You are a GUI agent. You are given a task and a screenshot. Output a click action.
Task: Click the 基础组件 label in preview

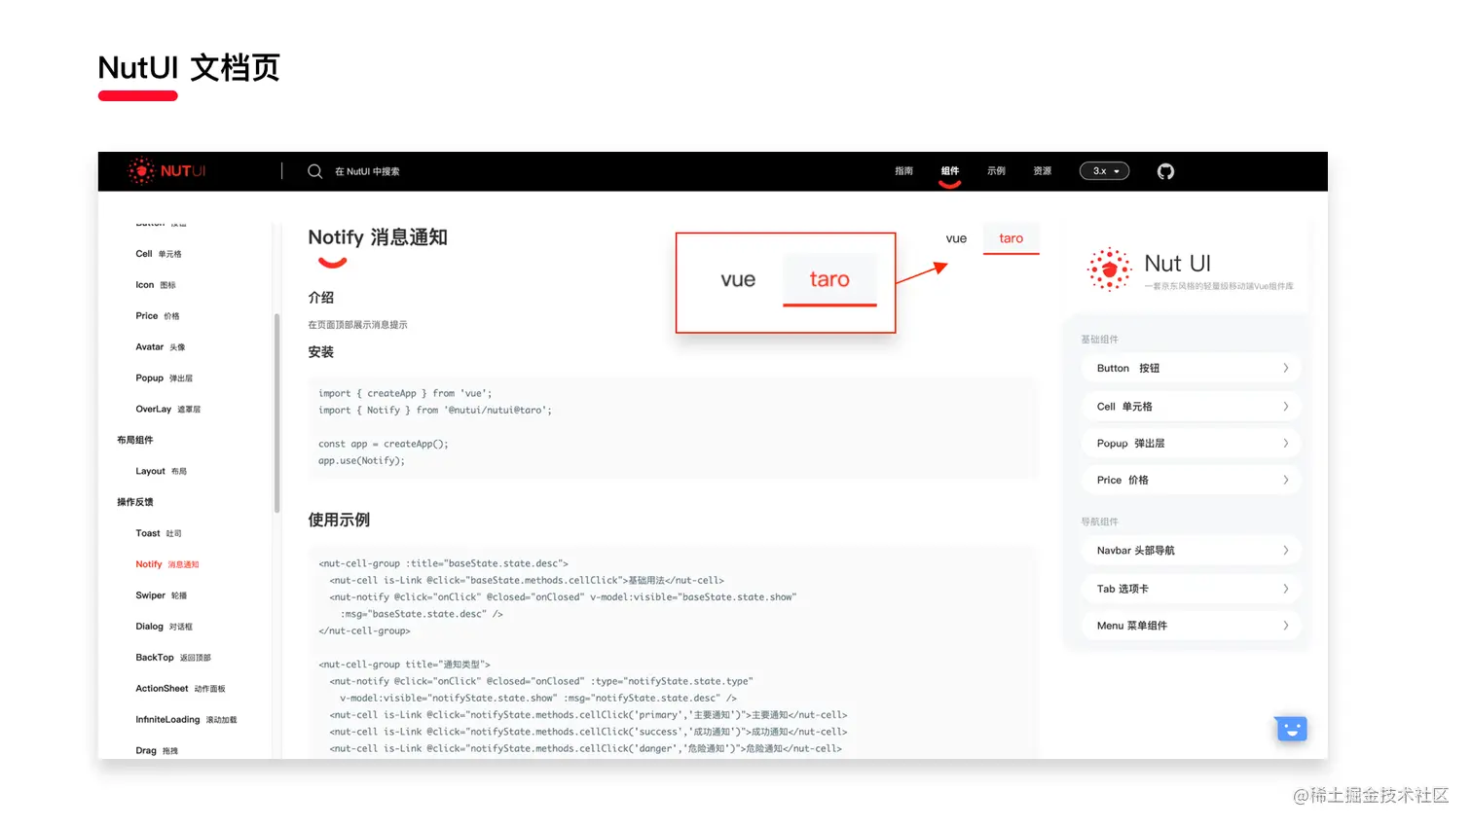(1099, 340)
